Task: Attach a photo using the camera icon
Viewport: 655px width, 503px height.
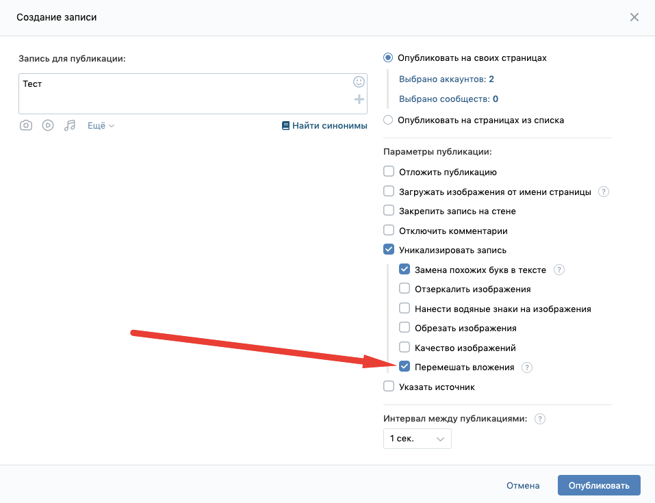Action: click(x=26, y=125)
